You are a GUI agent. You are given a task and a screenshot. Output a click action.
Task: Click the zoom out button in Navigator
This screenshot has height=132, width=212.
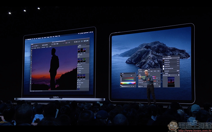coord(166,75)
